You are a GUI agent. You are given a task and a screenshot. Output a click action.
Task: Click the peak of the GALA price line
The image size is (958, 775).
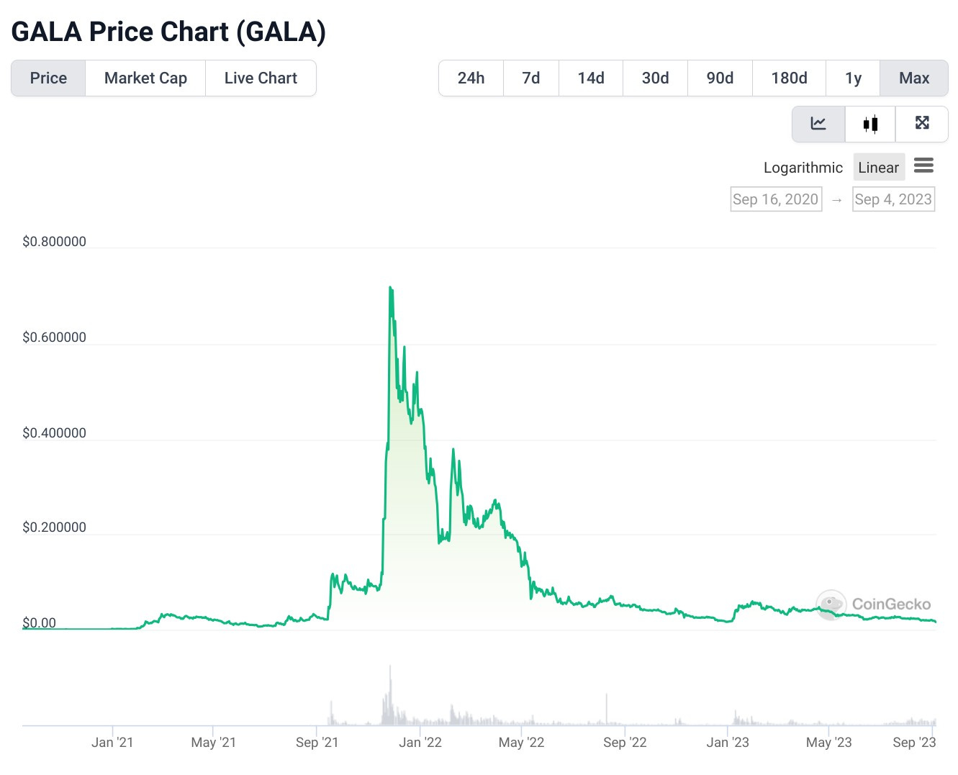click(391, 288)
